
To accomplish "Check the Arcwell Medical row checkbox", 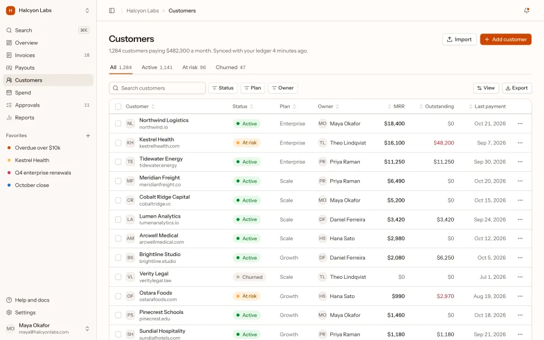I will point(118,239).
